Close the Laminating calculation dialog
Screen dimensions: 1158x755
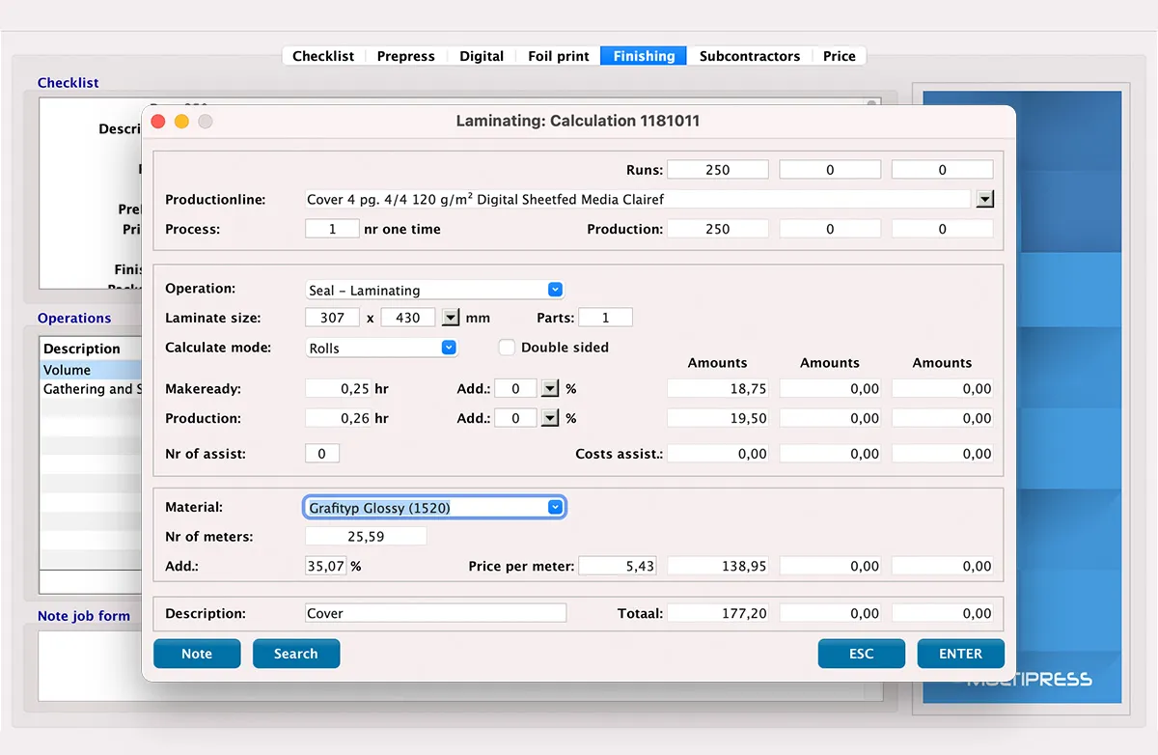[x=159, y=122]
